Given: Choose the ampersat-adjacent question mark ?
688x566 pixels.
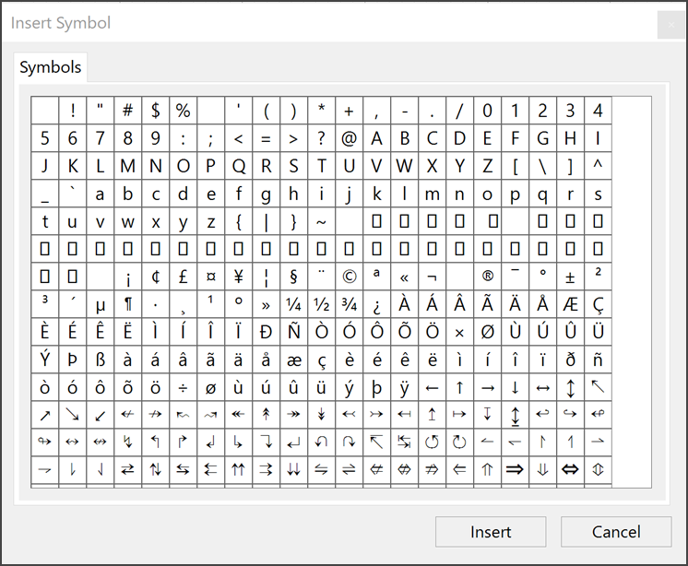Looking at the screenshot, I should tap(321, 138).
